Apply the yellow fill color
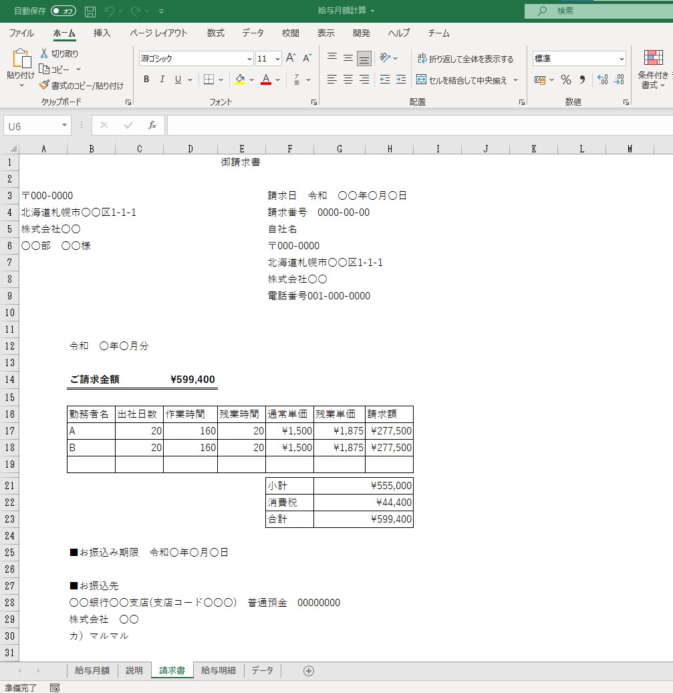 tap(240, 80)
